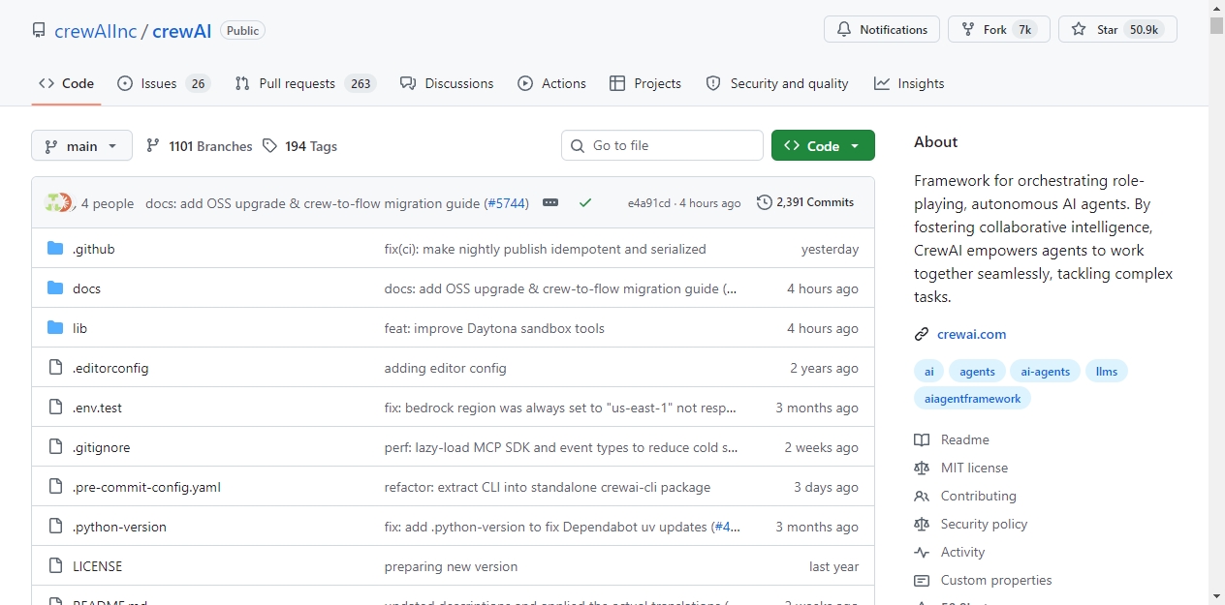Click the file icon beside LICENSE
This screenshot has width=1225, height=605.
tap(55, 566)
